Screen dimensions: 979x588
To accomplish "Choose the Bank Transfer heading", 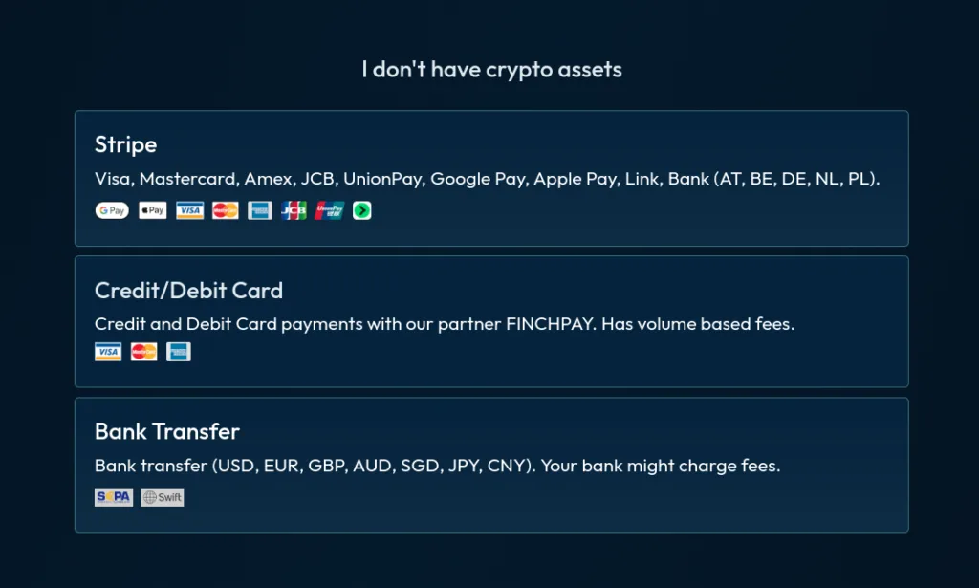I will [x=166, y=431].
